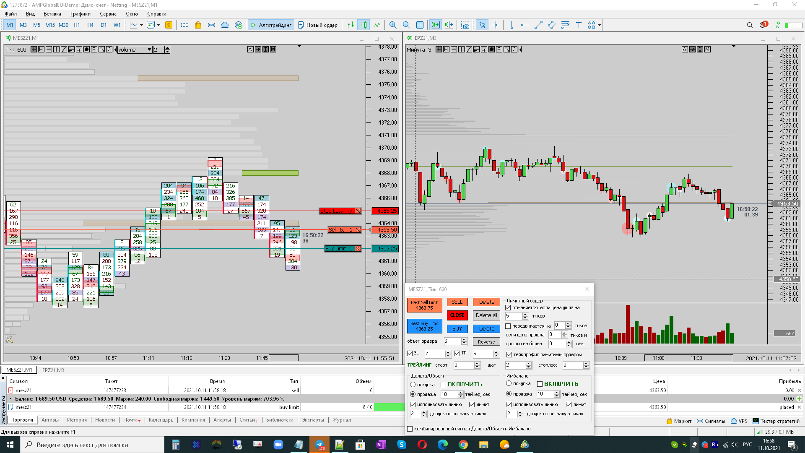This screenshot has height=453, width=805.
Task: Open the volume dropdown in MESZ21 chart
Action: tap(149, 50)
